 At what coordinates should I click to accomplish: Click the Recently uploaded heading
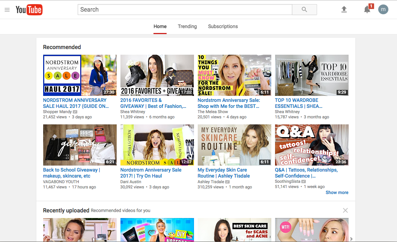66,211
